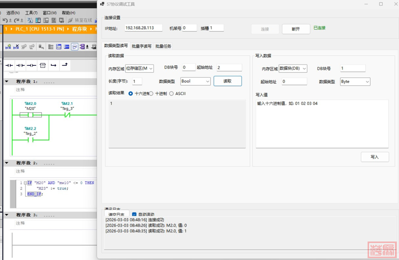The image size is (399, 260).
Task: Toggle the network comments speech-bubble icon
Action: pyautogui.click(x=75, y=47)
